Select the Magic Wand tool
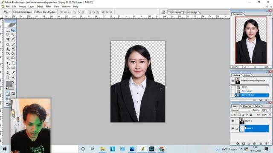 [13, 35]
